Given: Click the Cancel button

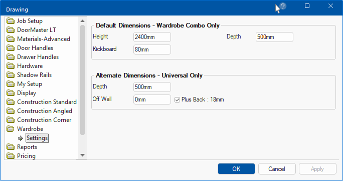Looking at the screenshot, I should [277, 169].
